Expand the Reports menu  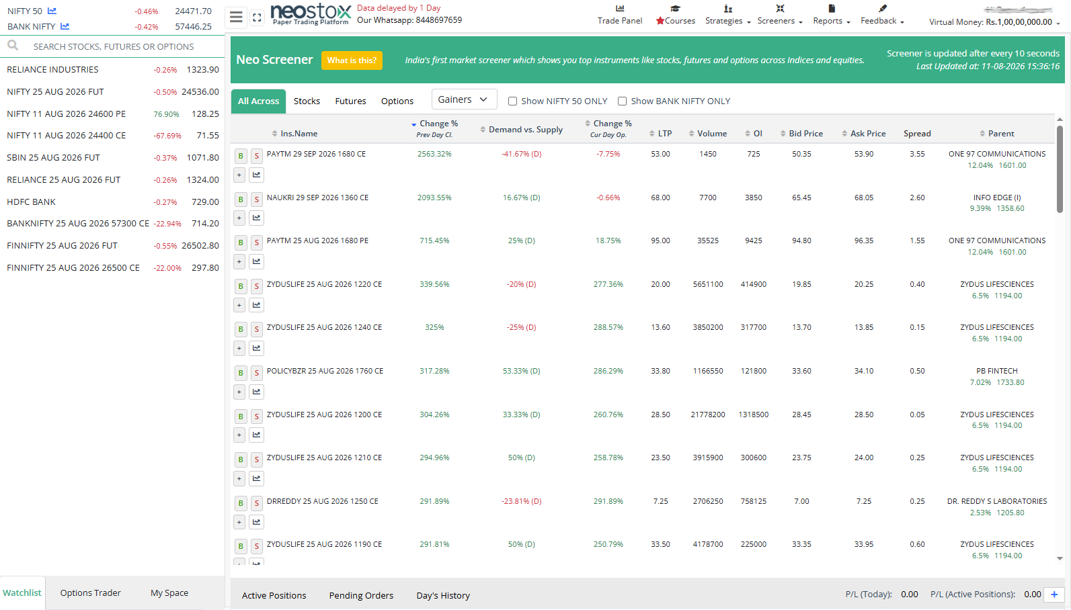click(x=832, y=15)
